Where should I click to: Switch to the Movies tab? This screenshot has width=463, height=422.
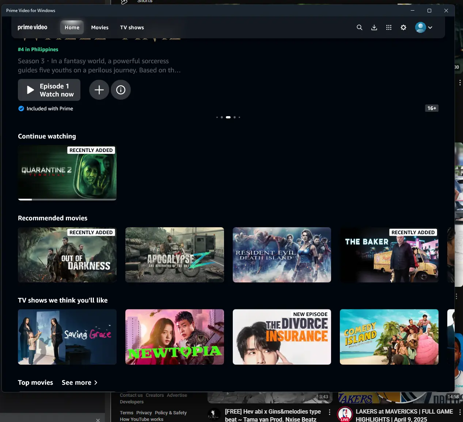coord(100,27)
